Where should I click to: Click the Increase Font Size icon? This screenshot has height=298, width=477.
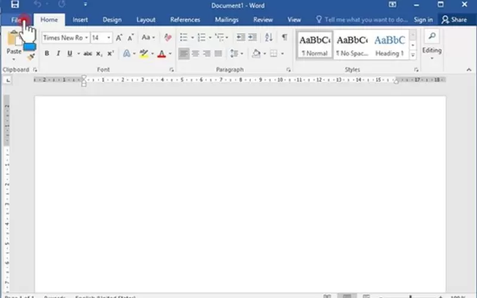pos(119,38)
